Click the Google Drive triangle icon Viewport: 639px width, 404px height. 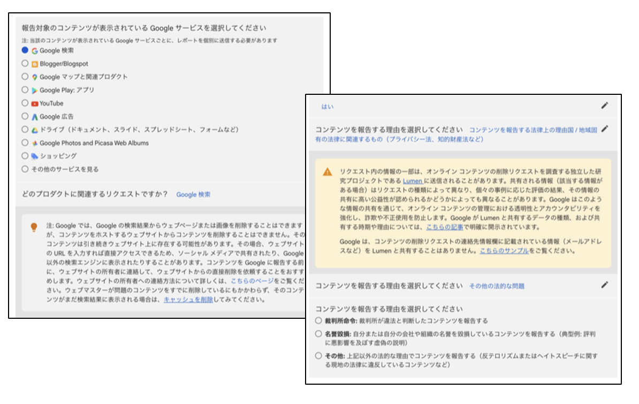[x=35, y=130]
